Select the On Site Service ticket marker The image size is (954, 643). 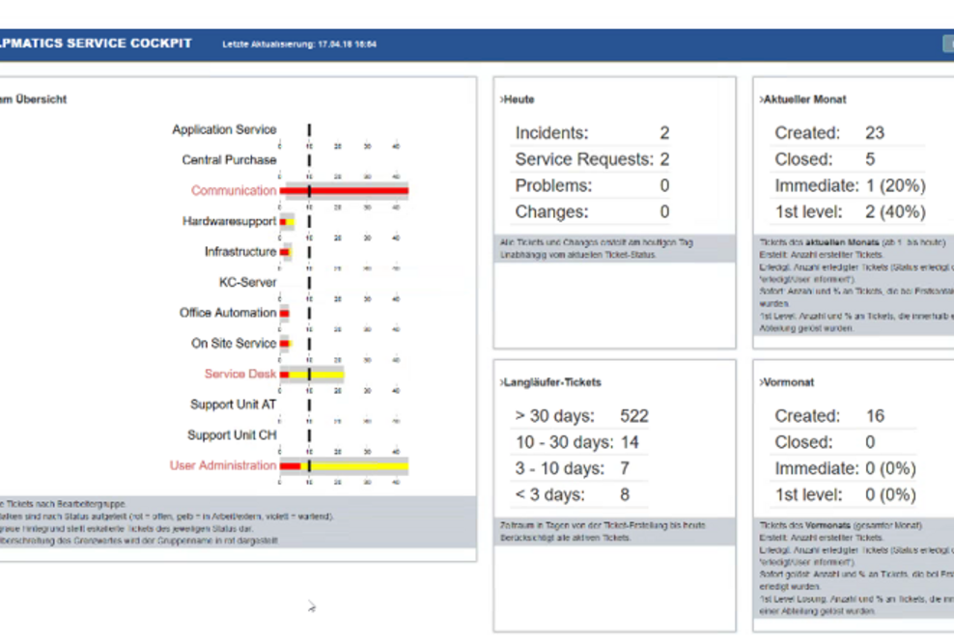click(285, 342)
